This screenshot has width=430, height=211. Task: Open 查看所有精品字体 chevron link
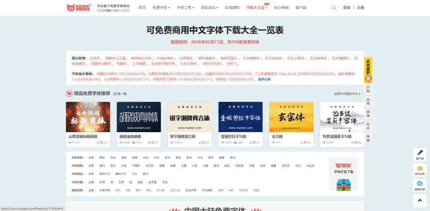pyautogui.click(x=348, y=94)
